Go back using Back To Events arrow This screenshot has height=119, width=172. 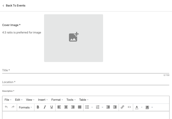(x=3, y=6)
